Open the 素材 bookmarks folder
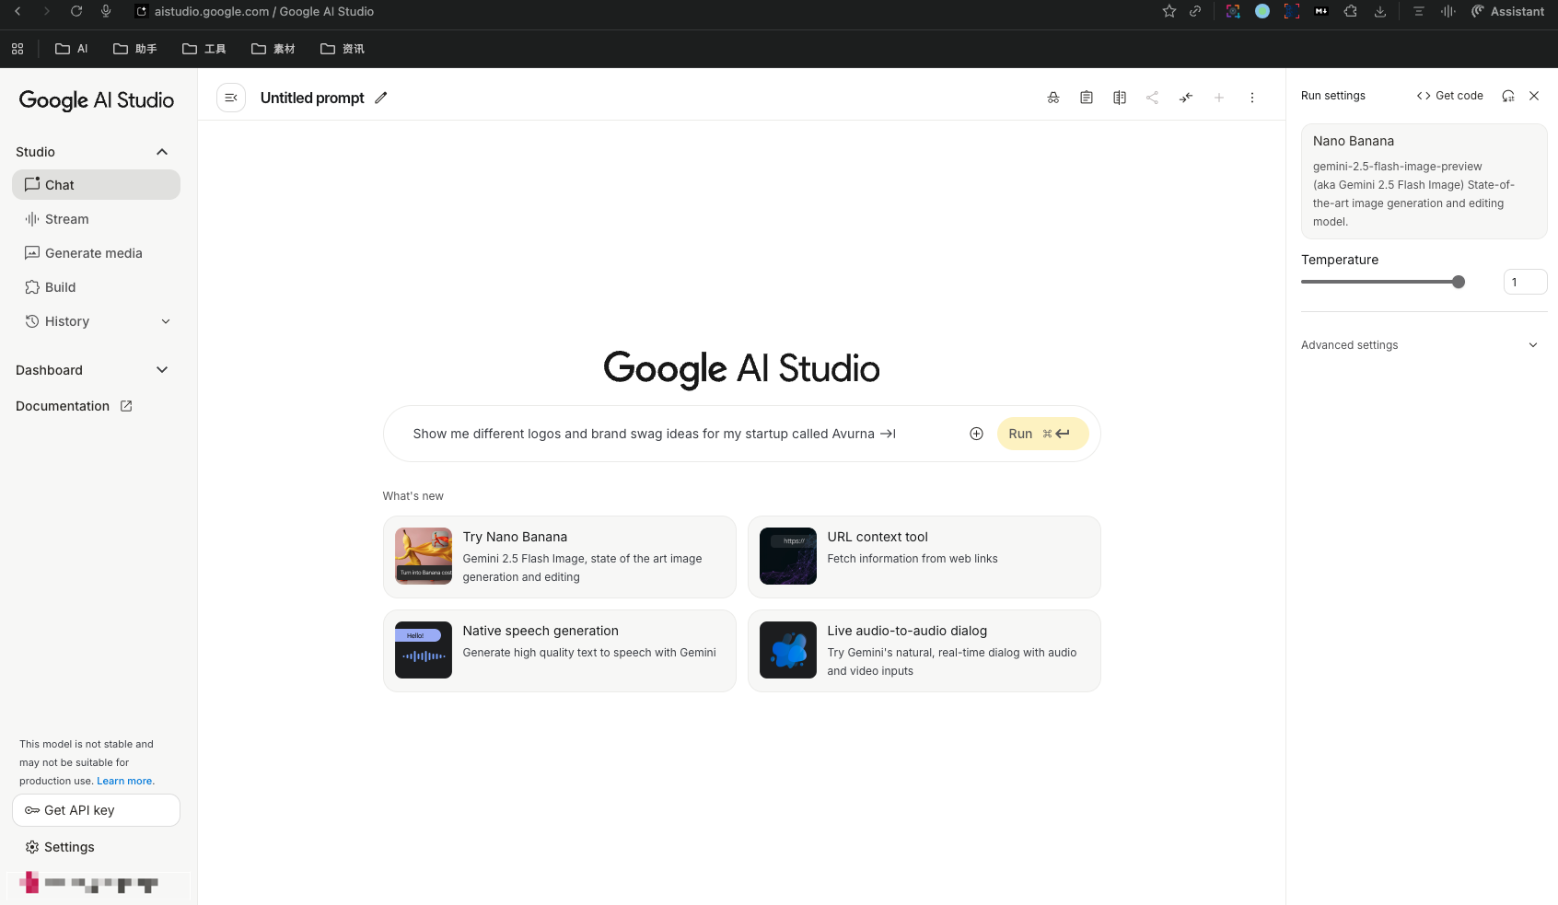Screen dimensions: 1558x905 [273, 49]
